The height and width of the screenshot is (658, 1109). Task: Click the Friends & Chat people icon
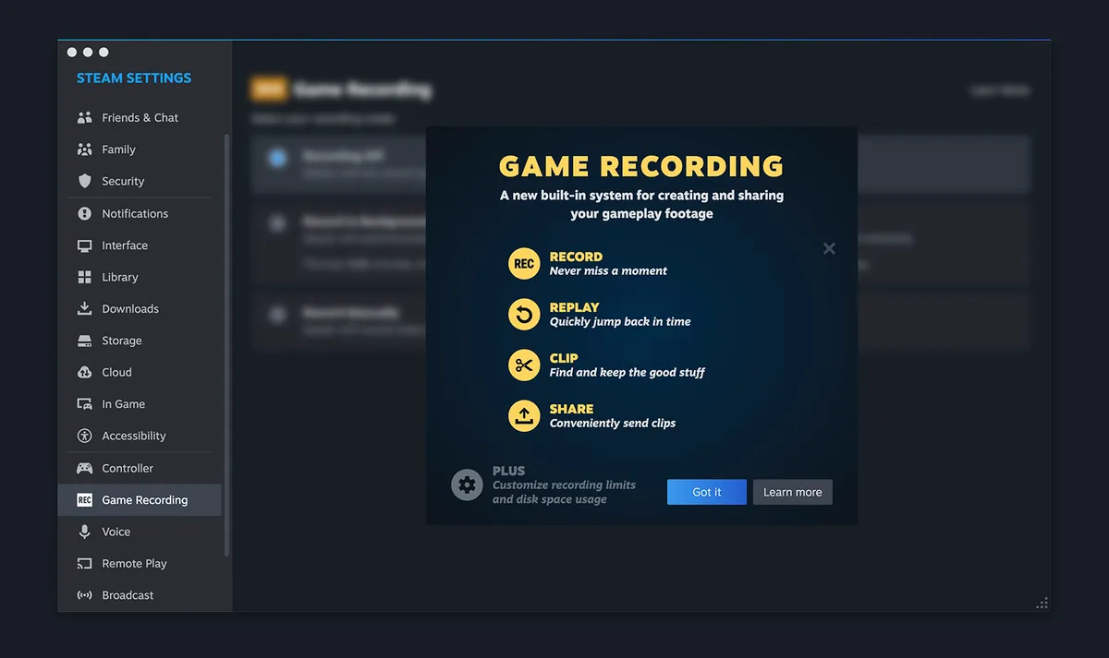click(x=84, y=118)
